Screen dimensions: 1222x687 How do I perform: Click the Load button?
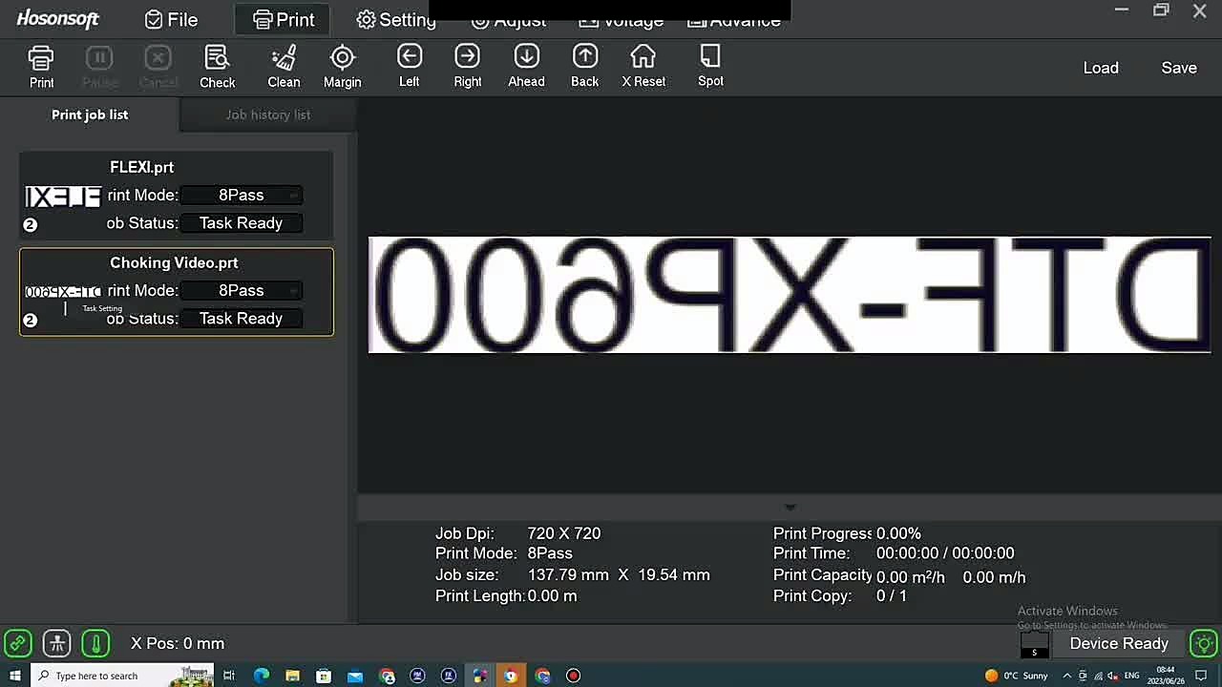[1101, 68]
